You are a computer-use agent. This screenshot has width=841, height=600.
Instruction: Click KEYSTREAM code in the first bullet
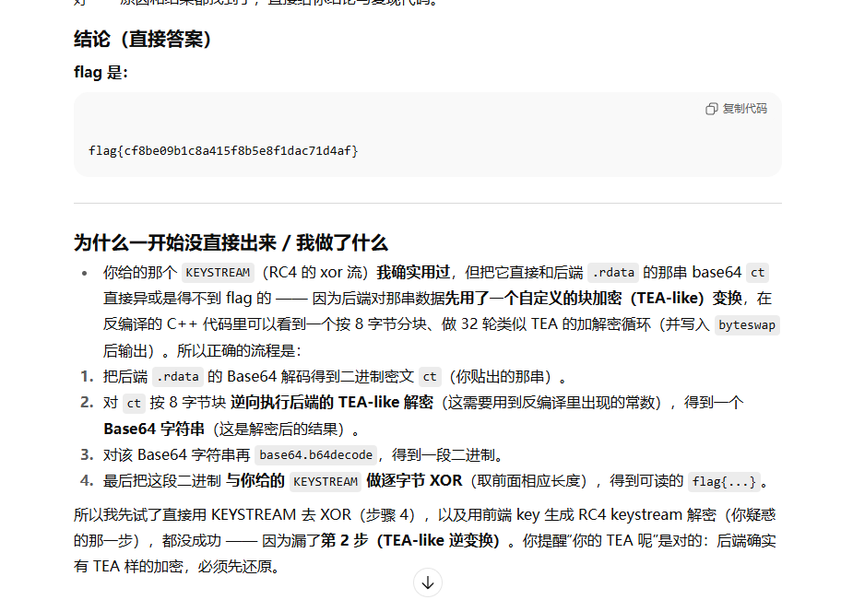218,272
